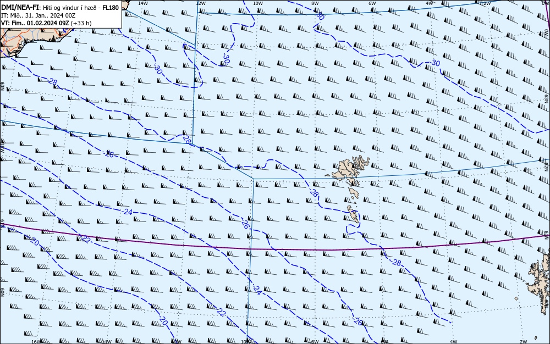
Task: Click the FL180 flight level label
Action: [x=111, y=8]
